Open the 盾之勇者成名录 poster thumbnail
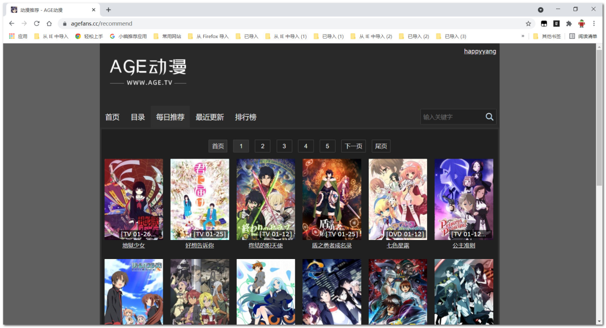 pyautogui.click(x=332, y=199)
